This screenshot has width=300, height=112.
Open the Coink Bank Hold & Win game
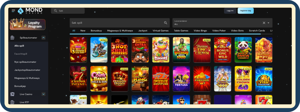[x=99, y=79]
